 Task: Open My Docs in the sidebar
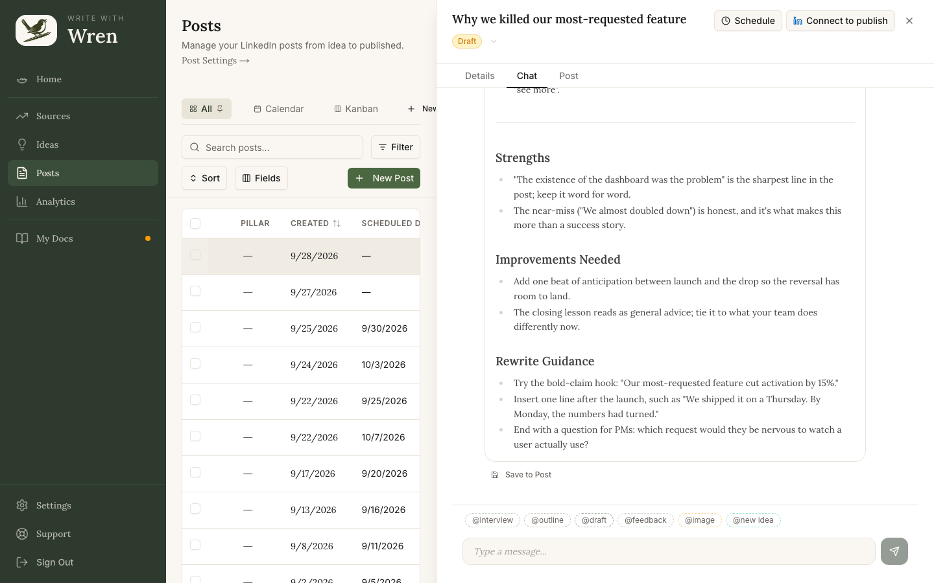[83, 238]
